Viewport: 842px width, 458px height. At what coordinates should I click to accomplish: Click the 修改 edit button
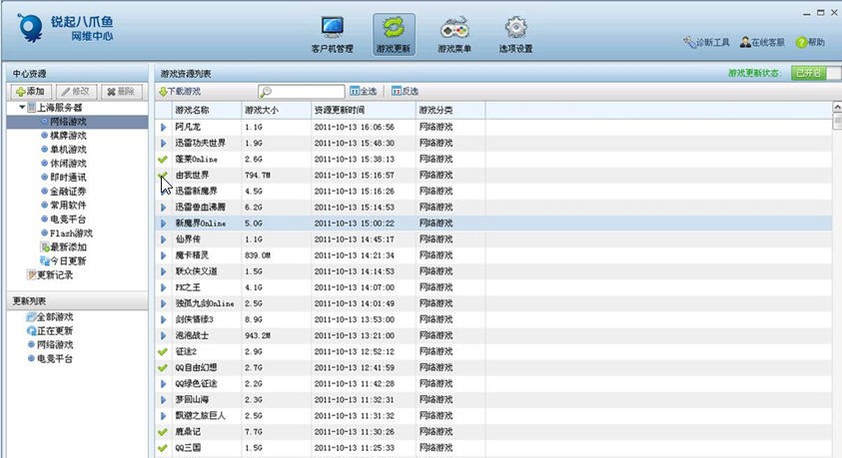pos(76,92)
